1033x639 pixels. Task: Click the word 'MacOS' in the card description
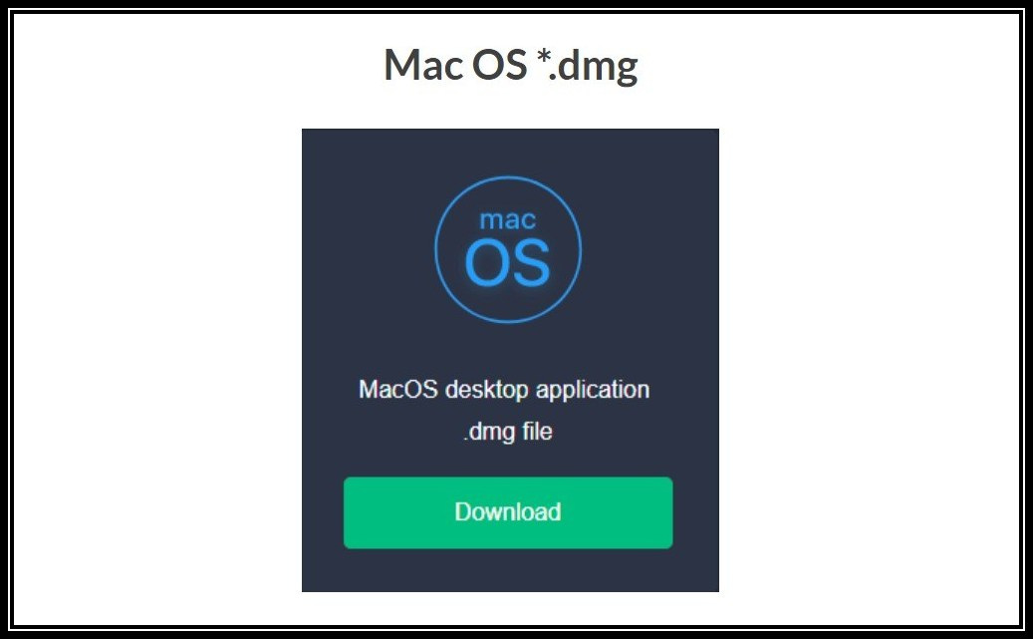397,389
